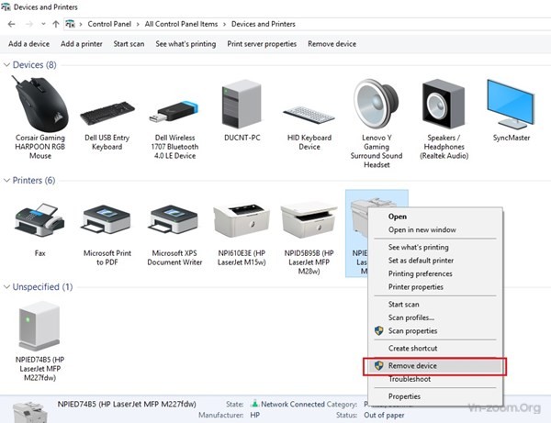The height and width of the screenshot is (423, 551).
Task: Click Network Connected state text
Action: [x=293, y=405]
